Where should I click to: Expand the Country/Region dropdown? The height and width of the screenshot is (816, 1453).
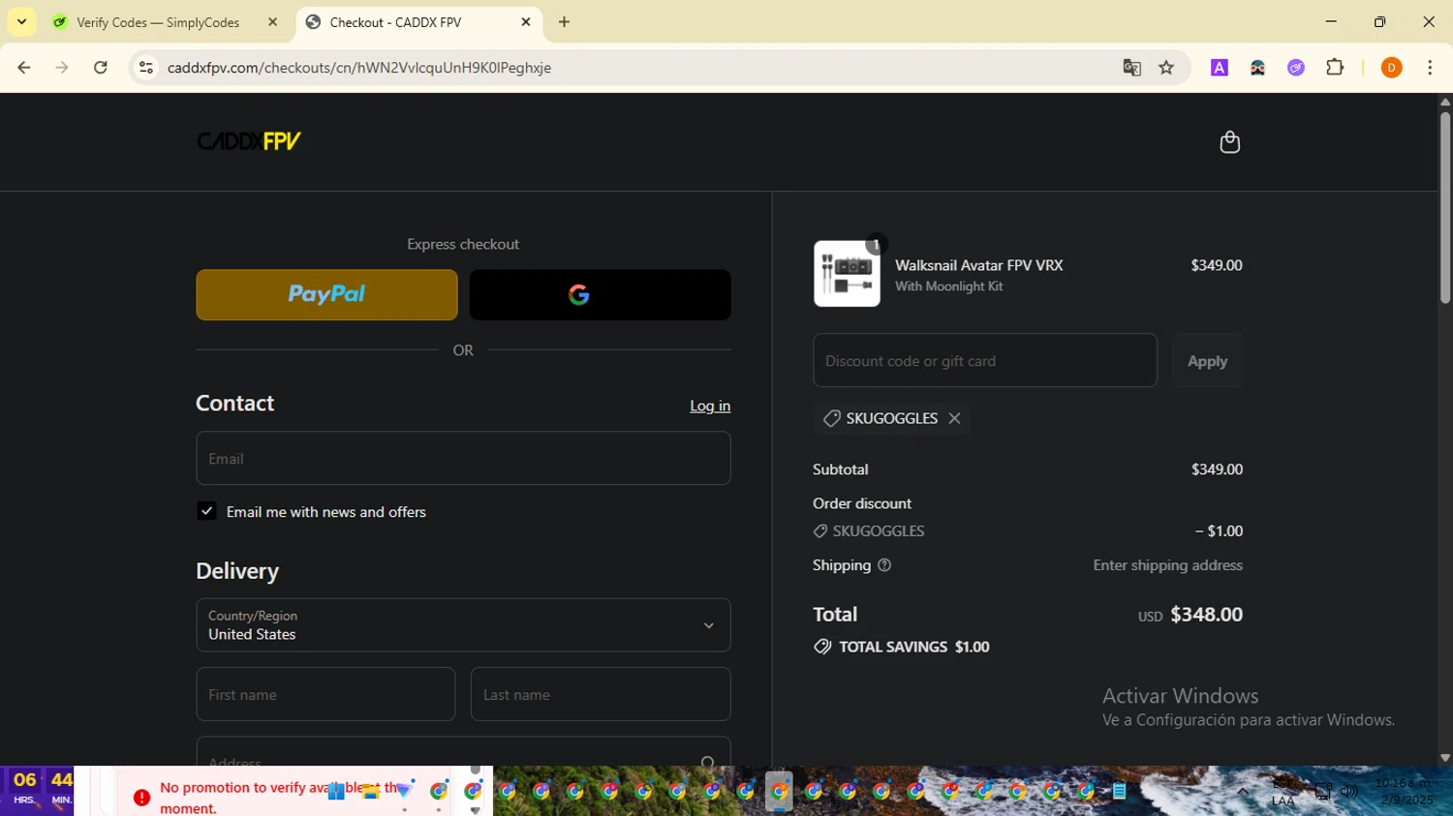click(x=463, y=625)
